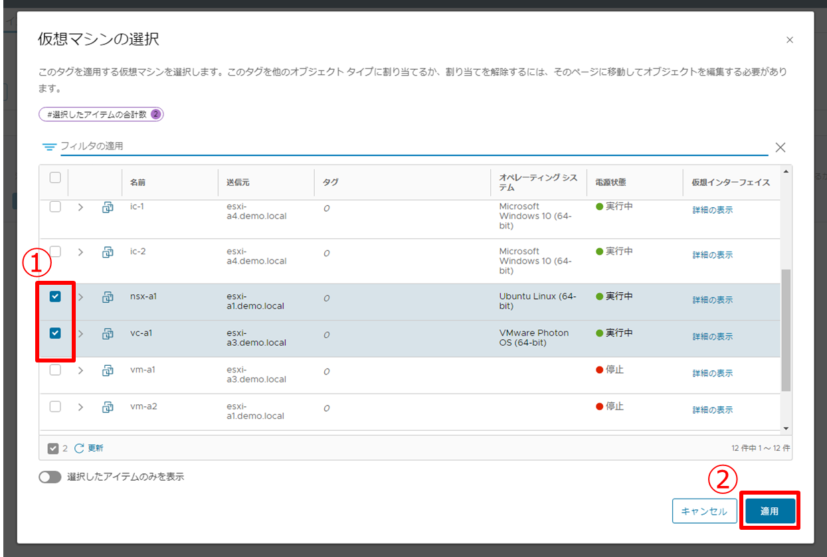Click the VM icon for vm-a2

pos(107,407)
